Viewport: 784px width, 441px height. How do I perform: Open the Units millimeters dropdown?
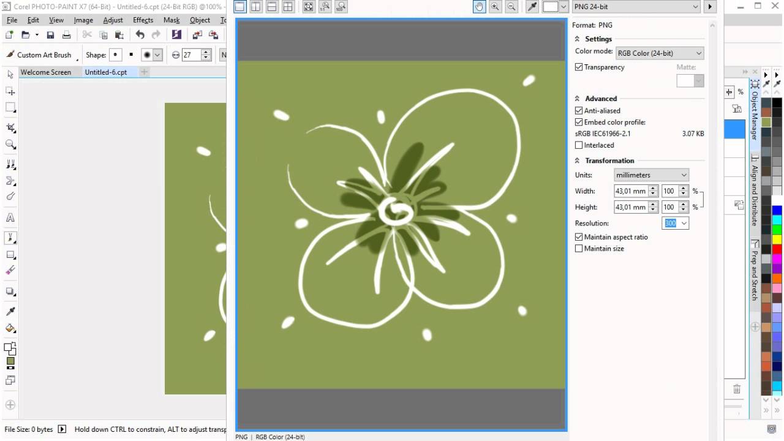652,175
